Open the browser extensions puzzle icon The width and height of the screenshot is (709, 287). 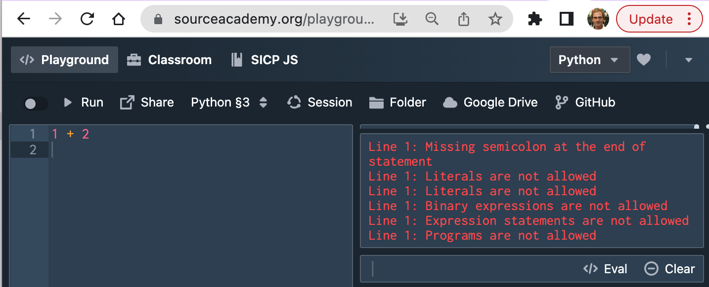coord(535,19)
